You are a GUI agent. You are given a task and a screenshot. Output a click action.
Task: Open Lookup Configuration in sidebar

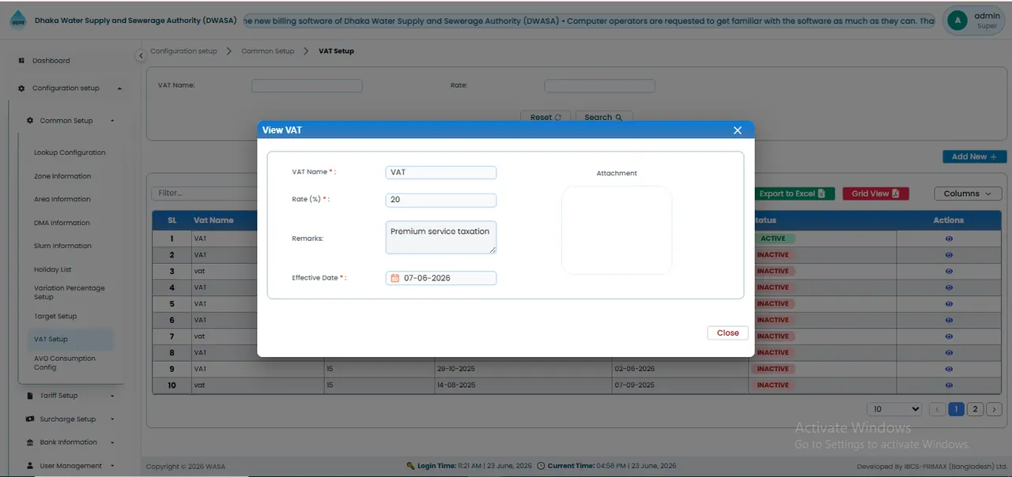click(70, 152)
